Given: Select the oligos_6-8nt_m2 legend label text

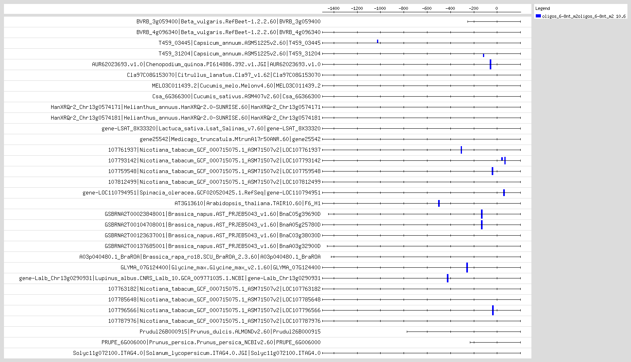Looking at the screenshot, I should [584, 16].
